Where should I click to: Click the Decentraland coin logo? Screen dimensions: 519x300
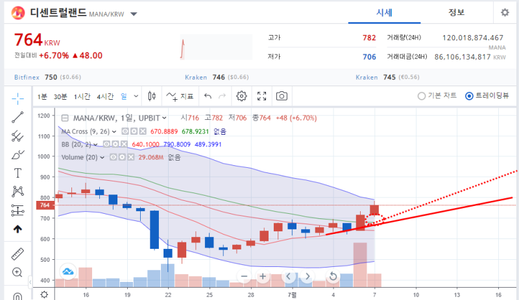pos(18,13)
